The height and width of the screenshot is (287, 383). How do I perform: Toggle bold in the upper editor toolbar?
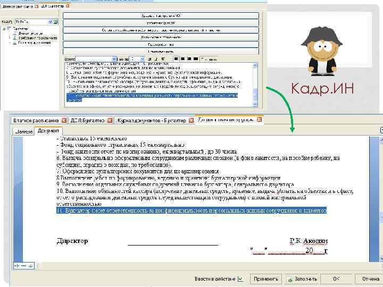pos(150,59)
